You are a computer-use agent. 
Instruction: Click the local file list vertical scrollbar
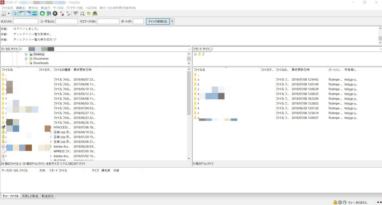(189, 112)
